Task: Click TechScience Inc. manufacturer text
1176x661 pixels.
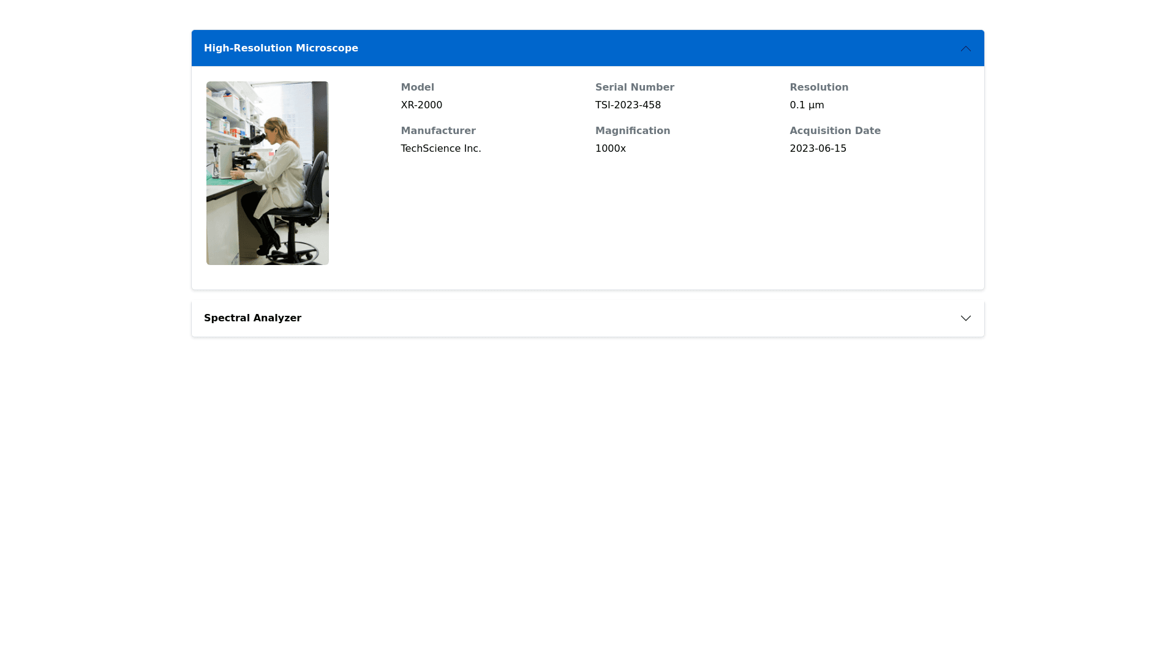Action: (x=441, y=149)
